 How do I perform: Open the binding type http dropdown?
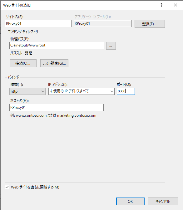tap(27, 91)
